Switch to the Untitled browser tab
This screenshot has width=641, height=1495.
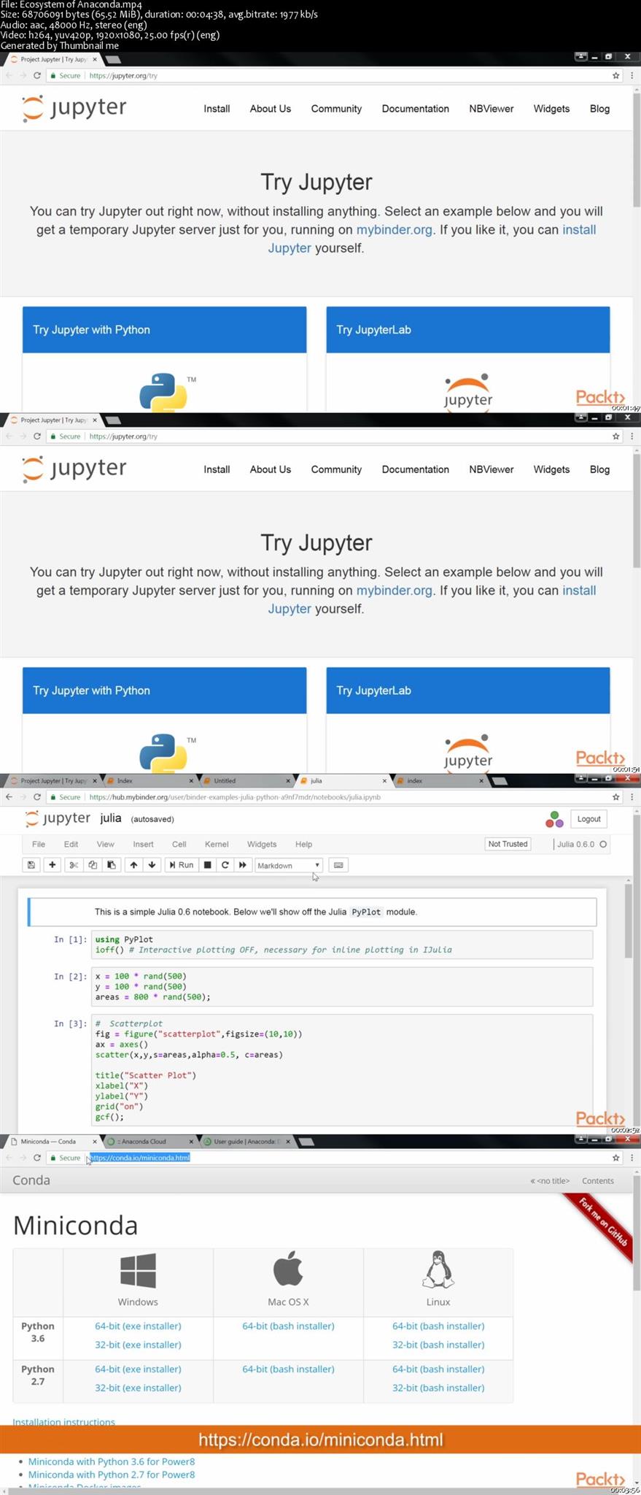246,781
